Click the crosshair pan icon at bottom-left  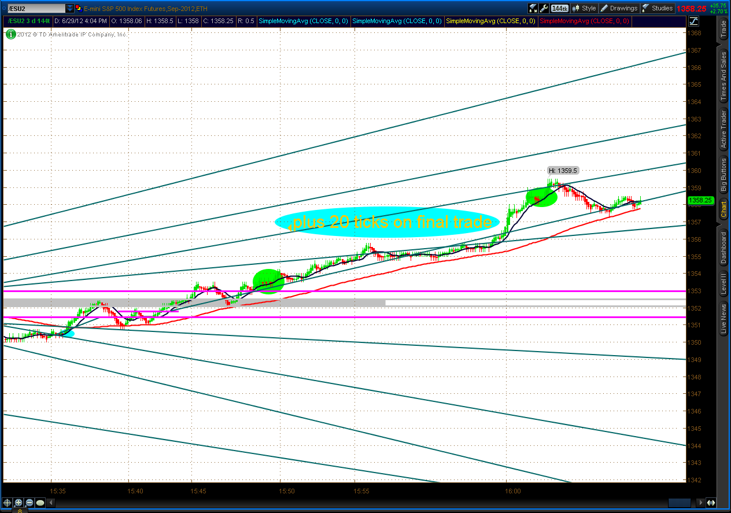tap(8, 503)
